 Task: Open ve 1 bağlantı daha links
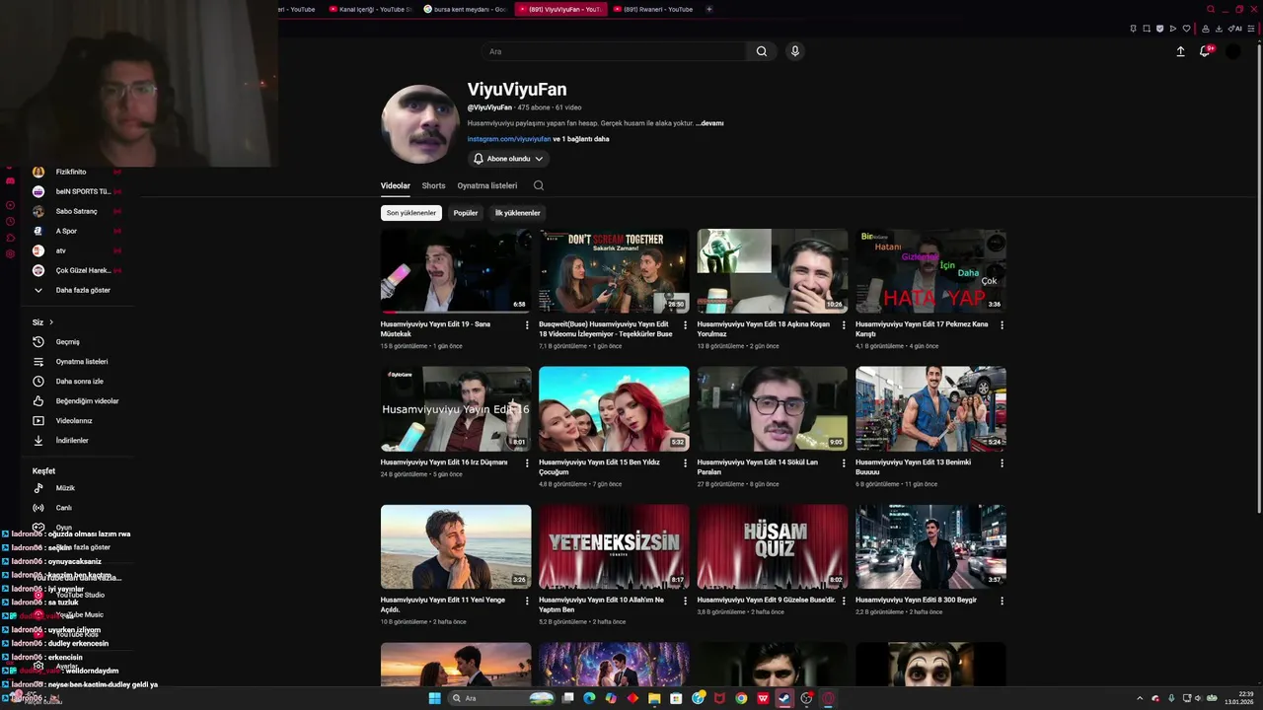(581, 139)
